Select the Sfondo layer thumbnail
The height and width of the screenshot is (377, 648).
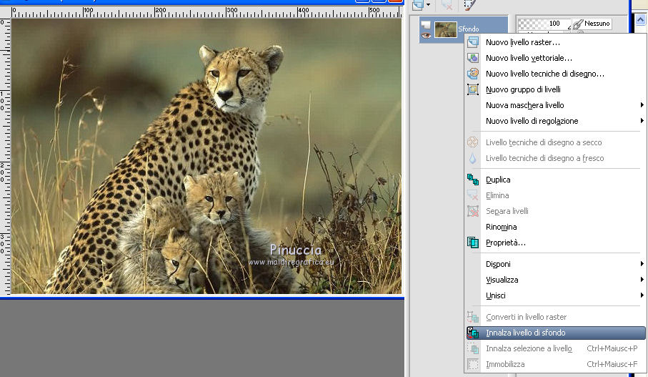point(446,29)
